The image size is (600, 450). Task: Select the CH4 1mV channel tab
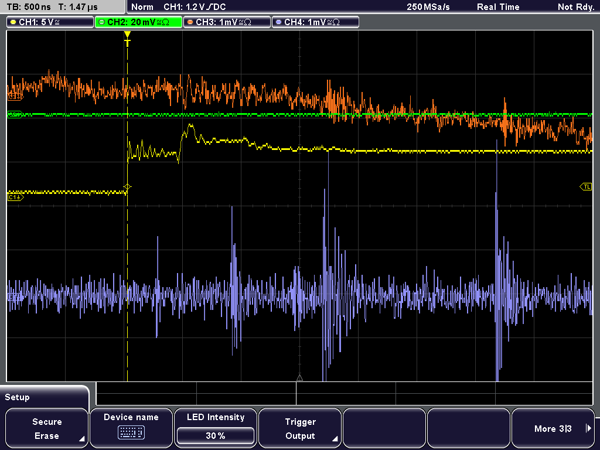(315, 22)
